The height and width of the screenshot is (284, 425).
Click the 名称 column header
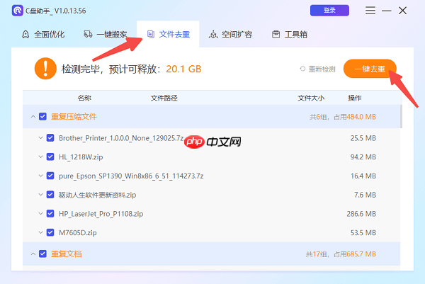84,98
